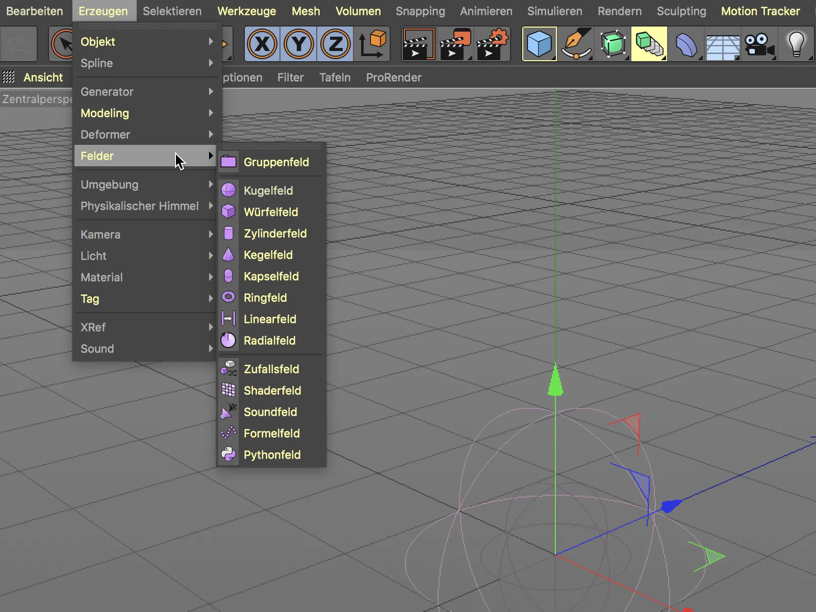Toggle the Z axis lock
The image size is (816, 612).
click(336, 44)
